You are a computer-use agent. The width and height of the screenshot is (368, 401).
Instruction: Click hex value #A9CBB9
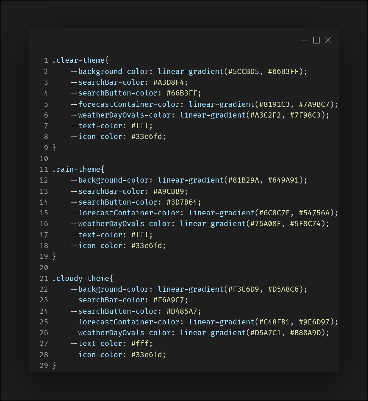(x=169, y=192)
